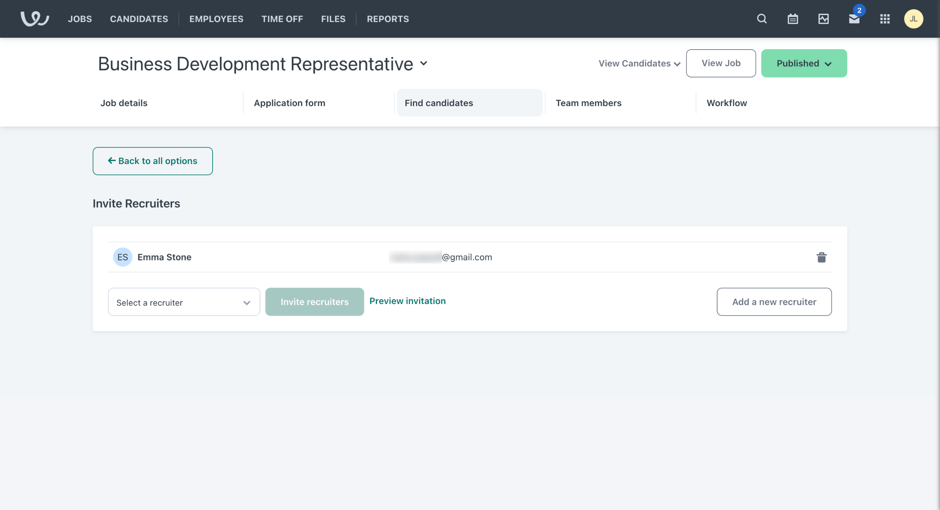Go to CANDIDATES in top navigation
Viewport: 940px width, 510px height.
click(139, 19)
